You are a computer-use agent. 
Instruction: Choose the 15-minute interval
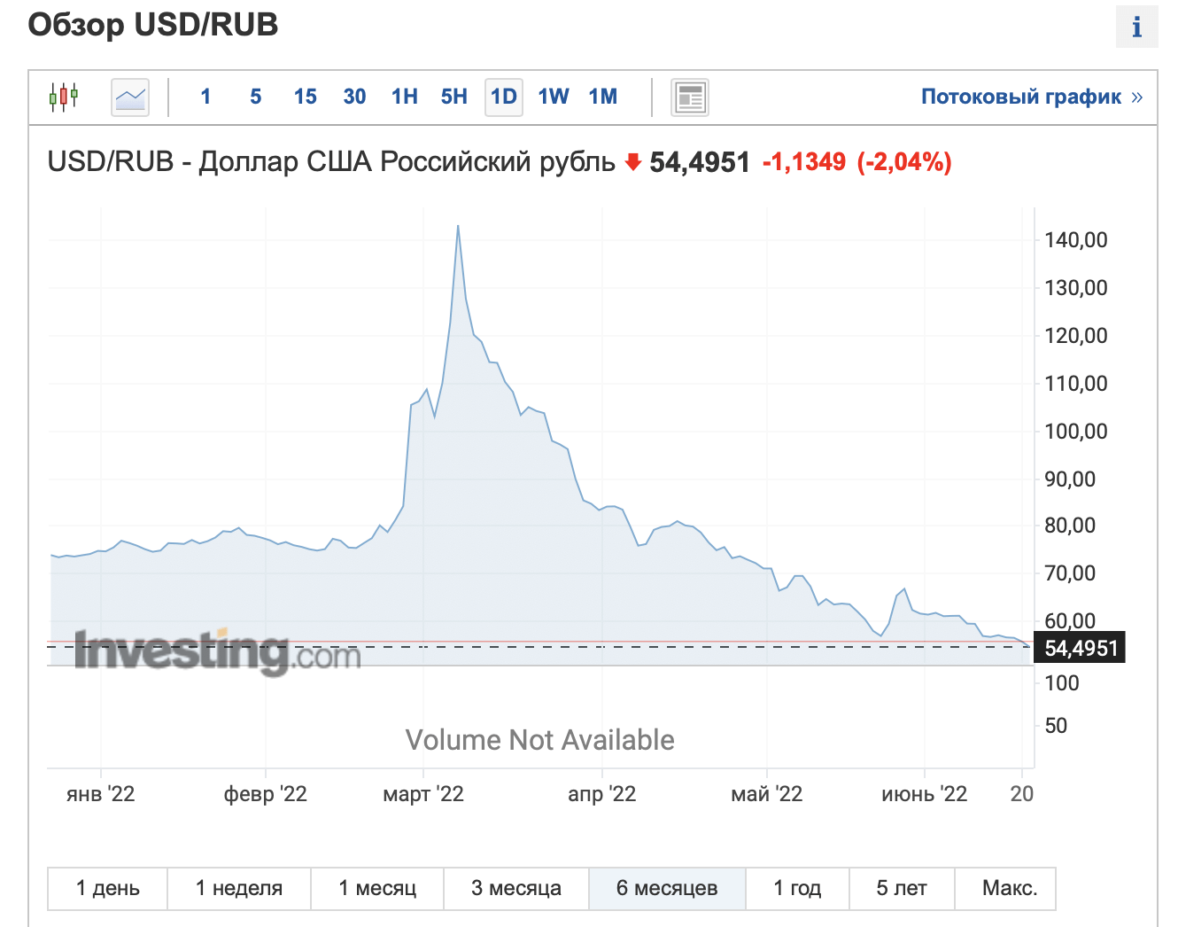[306, 97]
